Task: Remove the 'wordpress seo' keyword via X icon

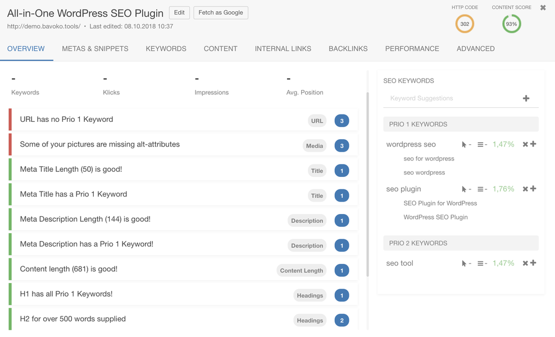Action: [x=525, y=144]
